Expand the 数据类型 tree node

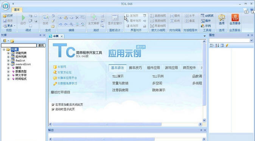(x=8, y=71)
